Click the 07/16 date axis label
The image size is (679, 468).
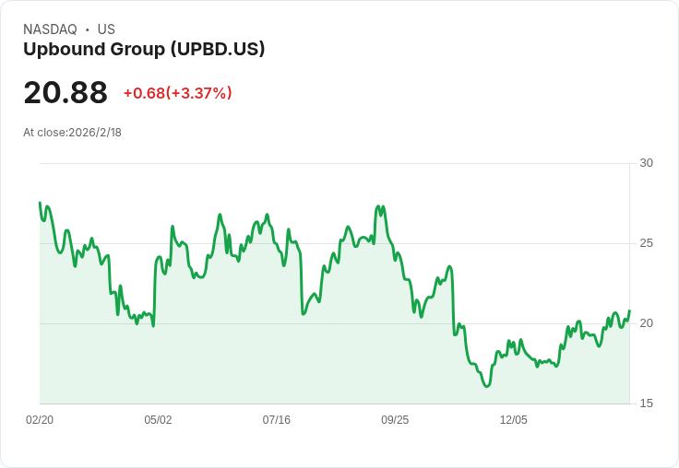coord(277,420)
